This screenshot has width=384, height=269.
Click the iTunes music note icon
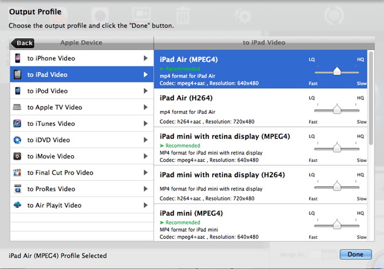(17, 123)
